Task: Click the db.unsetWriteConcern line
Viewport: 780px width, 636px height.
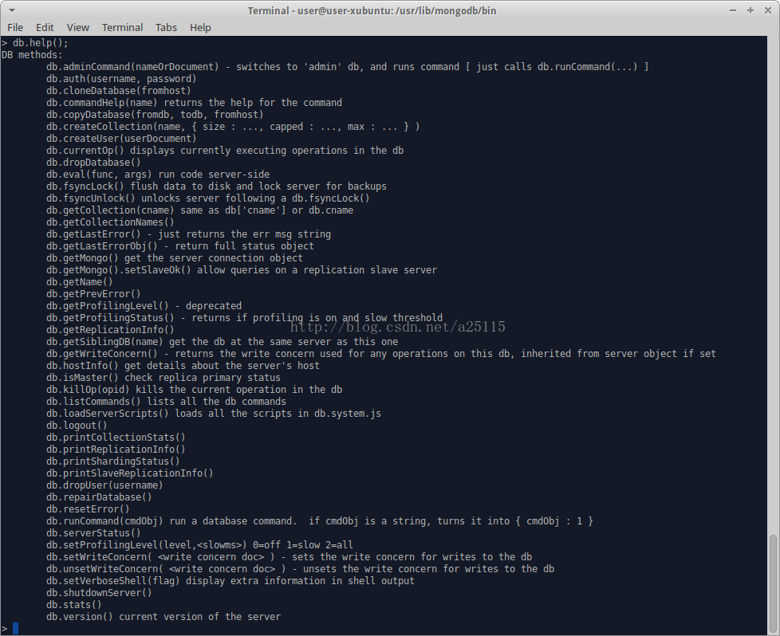Action: coord(300,569)
